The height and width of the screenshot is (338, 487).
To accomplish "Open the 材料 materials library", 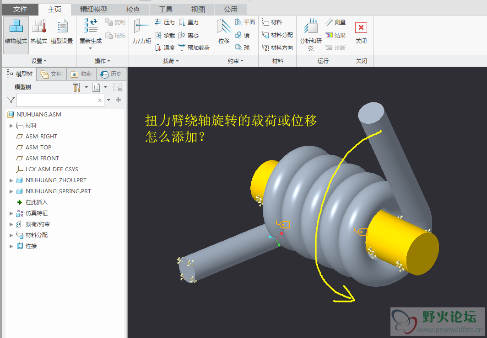I will pyautogui.click(x=272, y=22).
